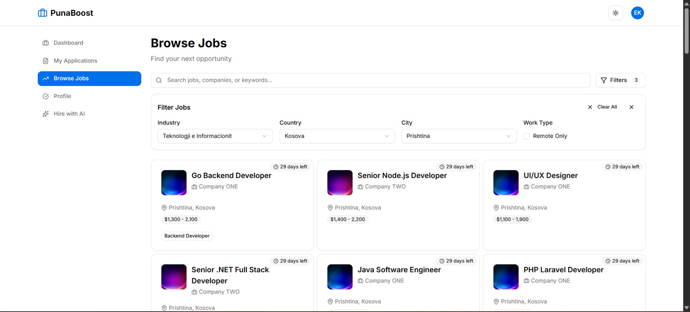Click the location pin icon on the UI/UX Designer card

[496, 208]
